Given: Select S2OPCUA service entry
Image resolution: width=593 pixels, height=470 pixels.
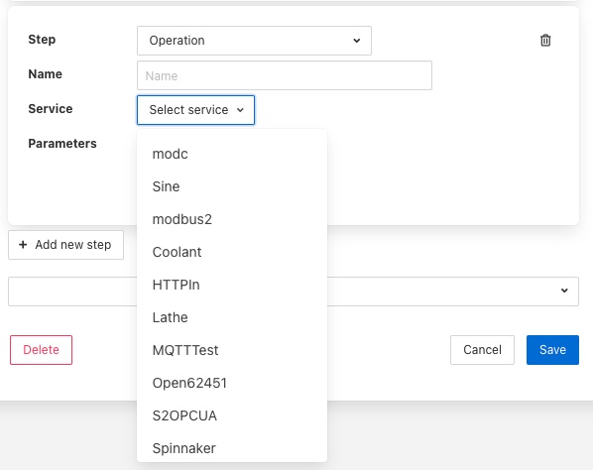Looking at the screenshot, I should 231,415.
